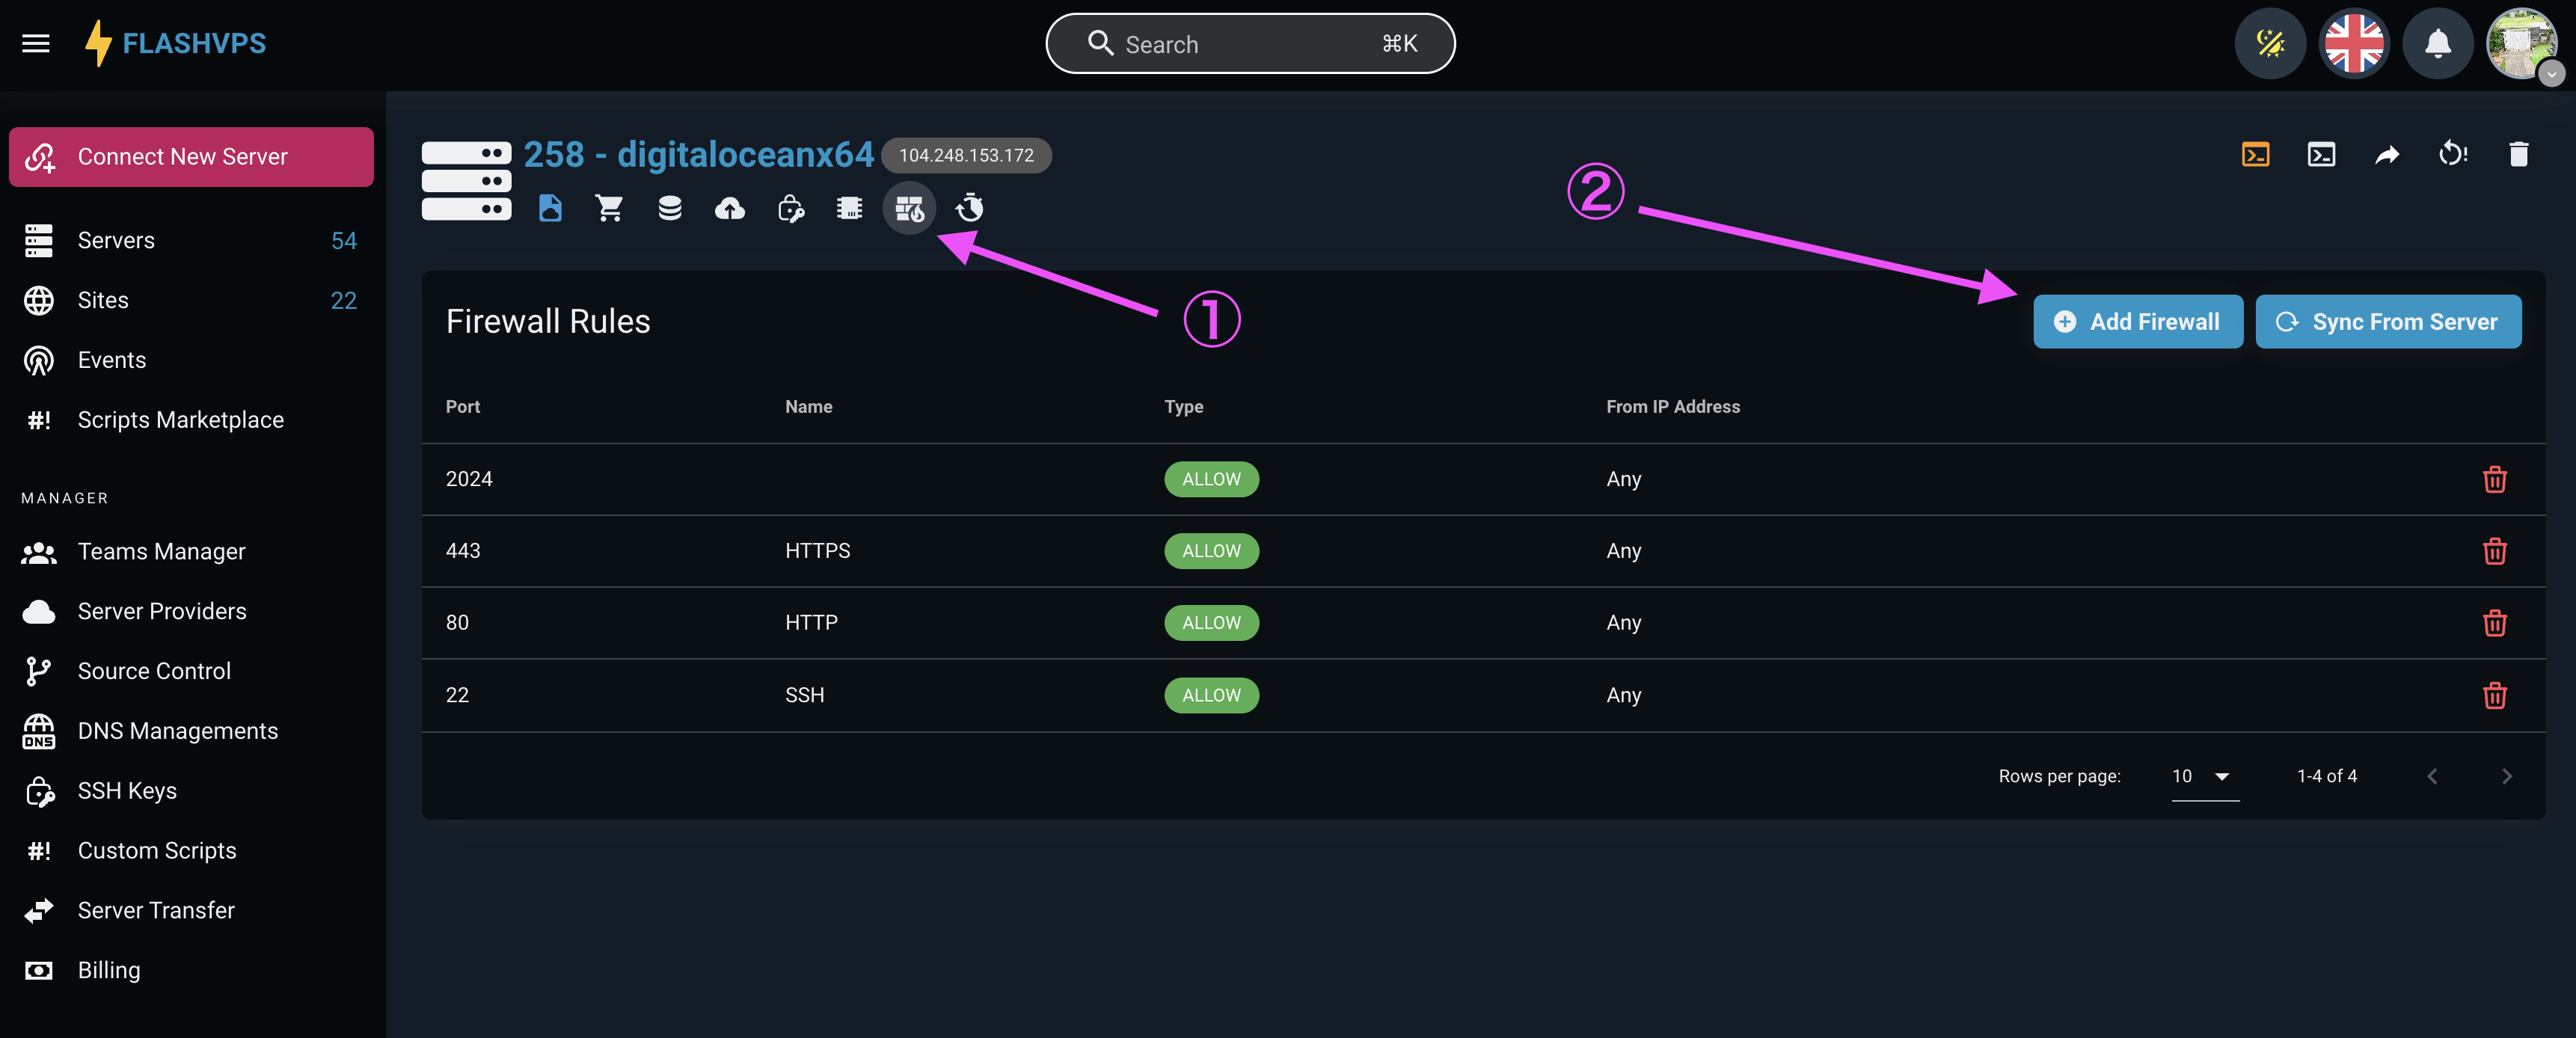Click the shopping cart icon
The image size is (2576, 1038).
pyautogui.click(x=610, y=208)
